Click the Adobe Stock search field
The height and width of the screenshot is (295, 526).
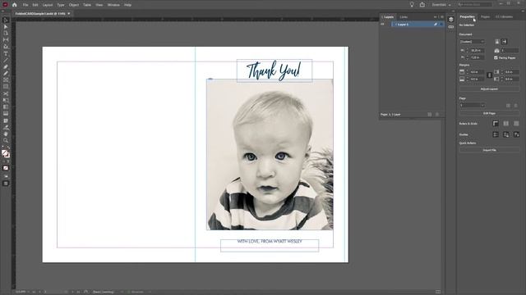click(x=474, y=5)
